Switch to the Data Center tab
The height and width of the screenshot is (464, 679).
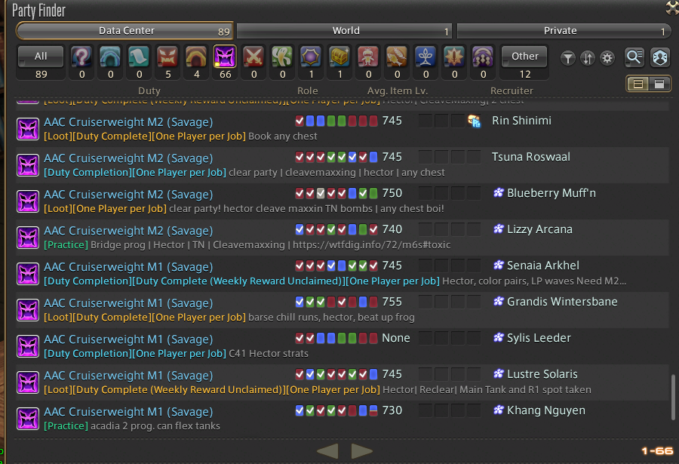pos(124,31)
